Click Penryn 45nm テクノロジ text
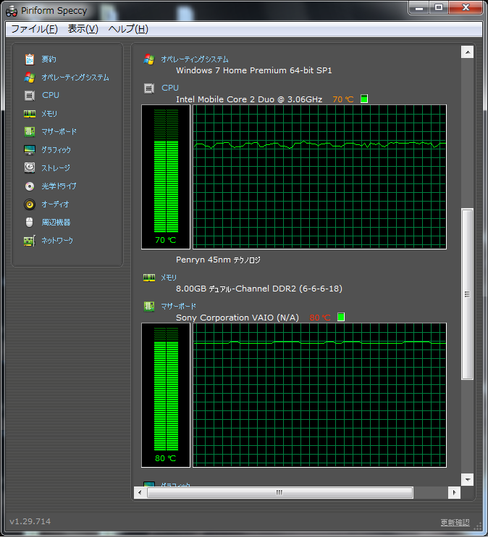Image resolution: width=488 pixels, height=538 pixels. (218, 260)
